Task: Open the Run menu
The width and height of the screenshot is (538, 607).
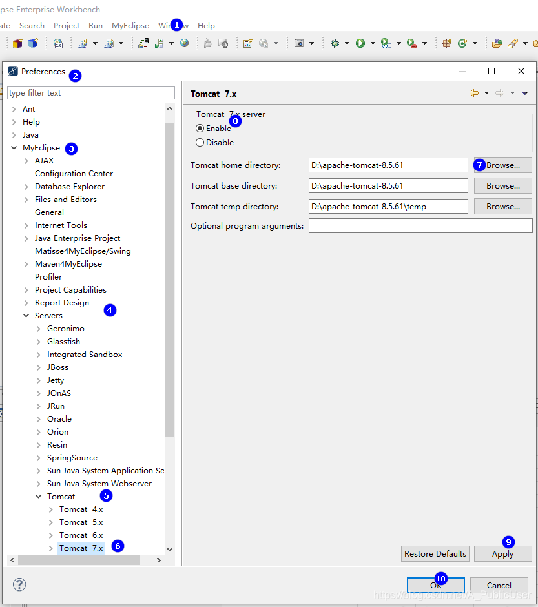Action: point(96,26)
